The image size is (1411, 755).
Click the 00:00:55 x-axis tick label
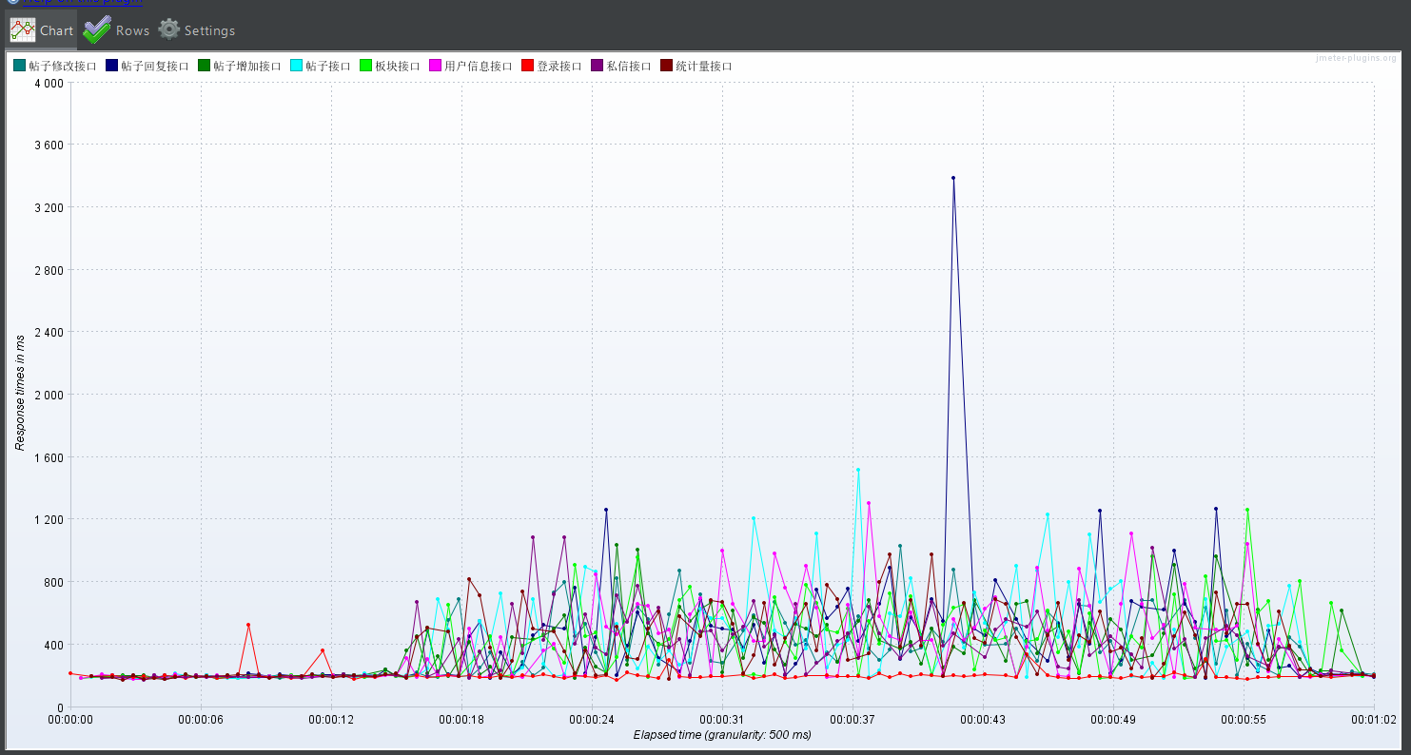tap(1244, 720)
